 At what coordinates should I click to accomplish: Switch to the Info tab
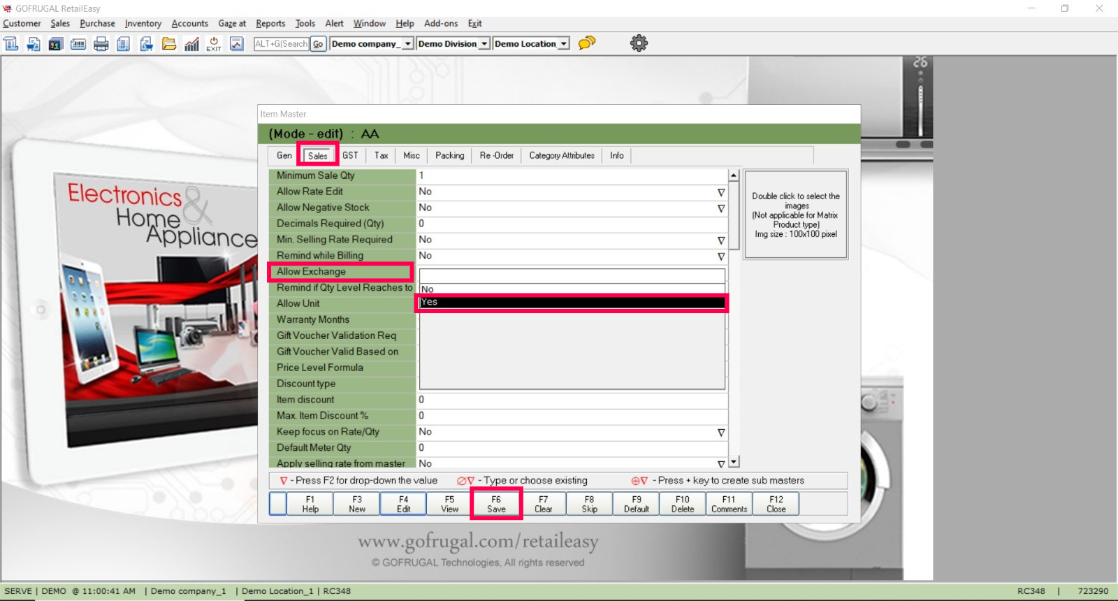(616, 155)
